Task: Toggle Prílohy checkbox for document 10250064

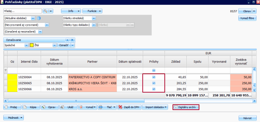Action: [154, 77]
